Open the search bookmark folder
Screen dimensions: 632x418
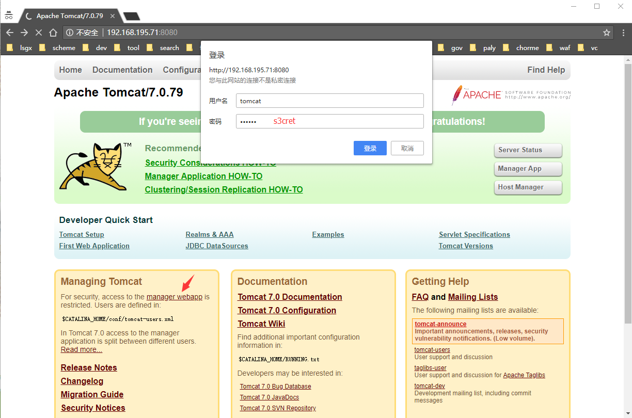point(163,48)
